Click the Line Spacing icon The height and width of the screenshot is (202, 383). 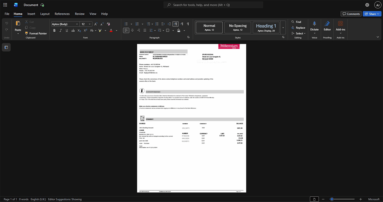(151, 31)
